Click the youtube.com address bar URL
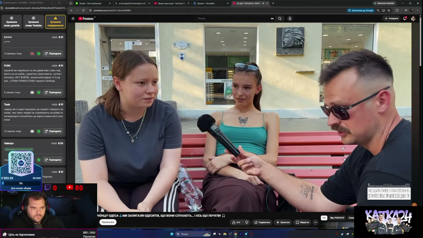Viewport: 423px width, 238px height. pos(112,10)
